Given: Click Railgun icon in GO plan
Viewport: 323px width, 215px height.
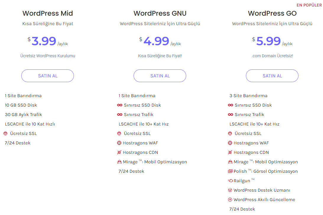Looking at the screenshot, I should point(230,181).
